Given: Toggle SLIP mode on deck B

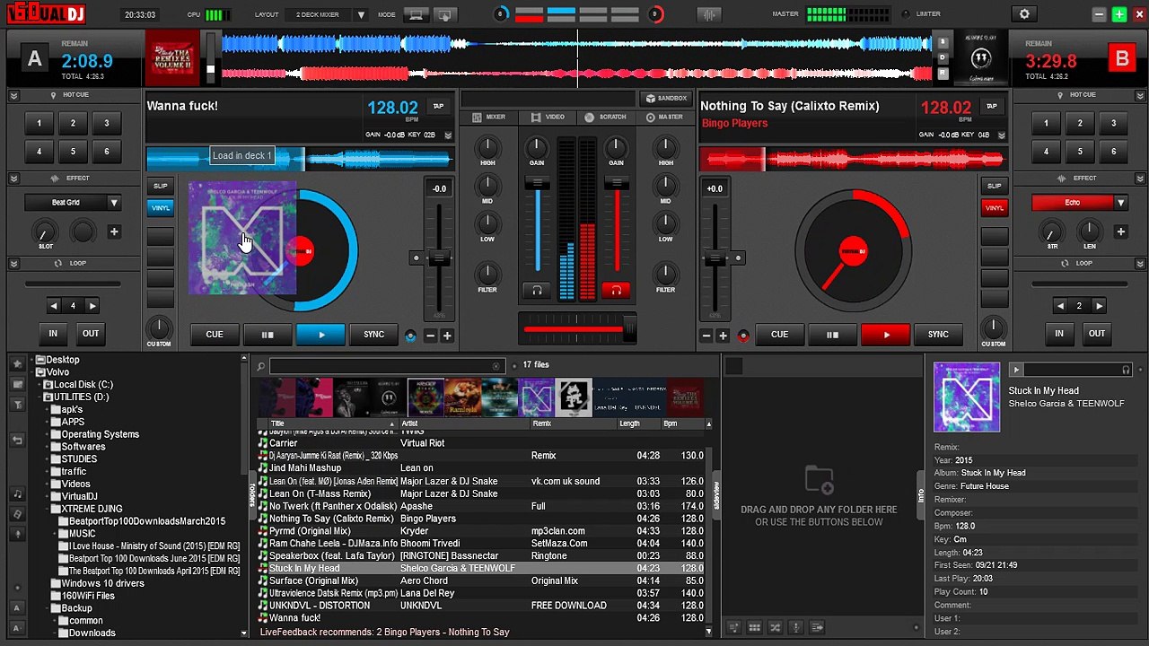Looking at the screenshot, I should pyautogui.click(x=994, y=186).
